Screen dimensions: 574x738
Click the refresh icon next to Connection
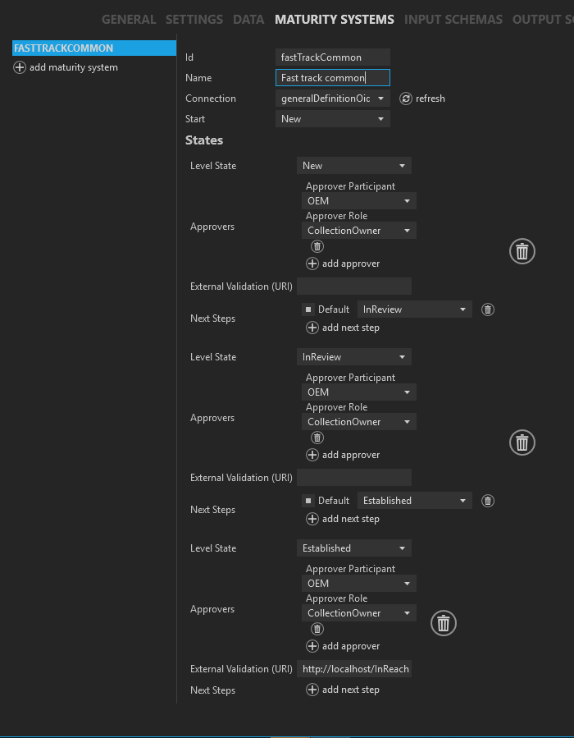coord(406,99)
